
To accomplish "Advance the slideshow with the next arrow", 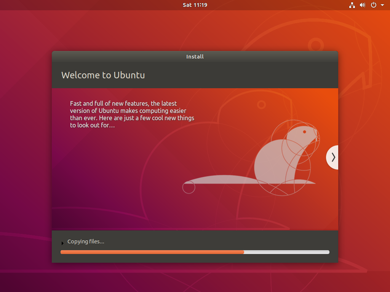I will (x=332, y=157).
